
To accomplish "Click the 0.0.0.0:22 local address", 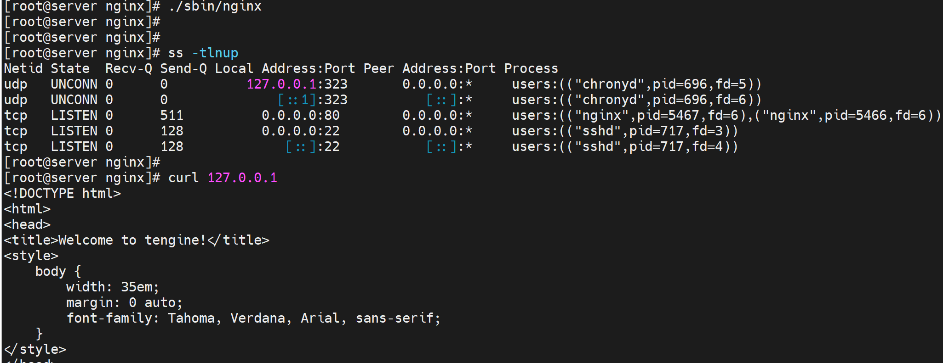I will 300,131.
